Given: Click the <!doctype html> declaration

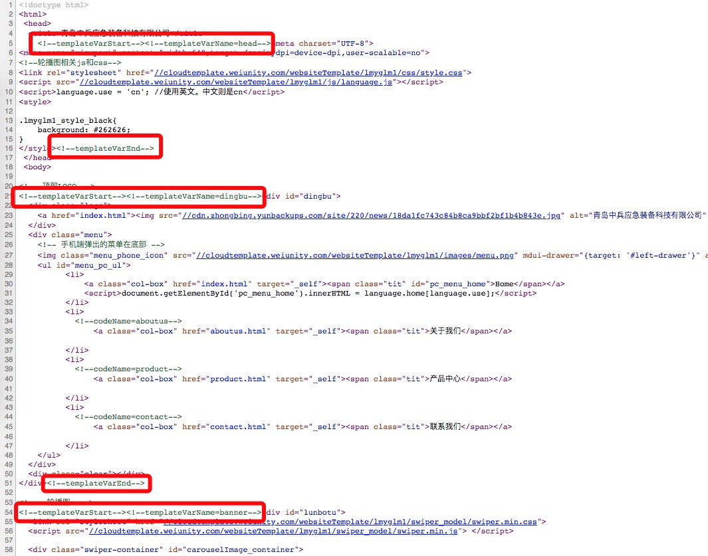Looking at the screenshot, I should point(54,5).
